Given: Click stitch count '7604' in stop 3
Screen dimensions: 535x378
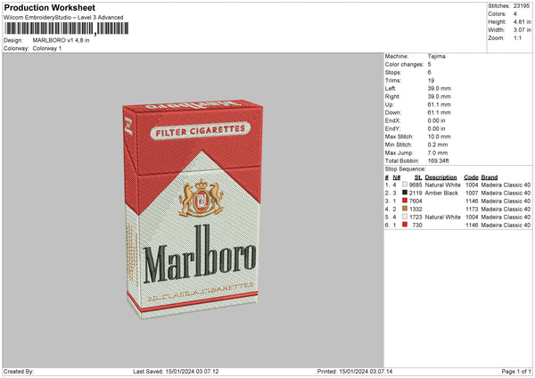Looking at the screenshot, I should click(x=416, y=201).
